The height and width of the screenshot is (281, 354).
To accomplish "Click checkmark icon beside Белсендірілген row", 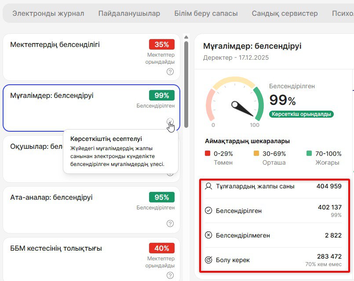I will (208, 211).
